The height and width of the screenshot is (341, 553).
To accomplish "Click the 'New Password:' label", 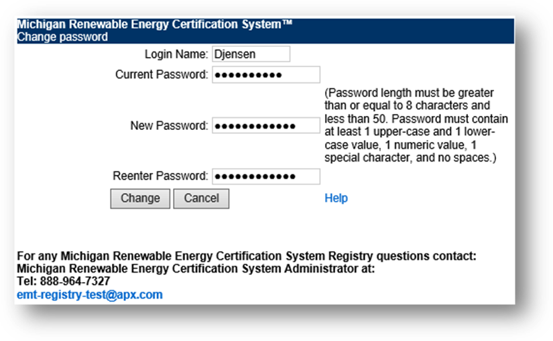I will coord(169,125).
